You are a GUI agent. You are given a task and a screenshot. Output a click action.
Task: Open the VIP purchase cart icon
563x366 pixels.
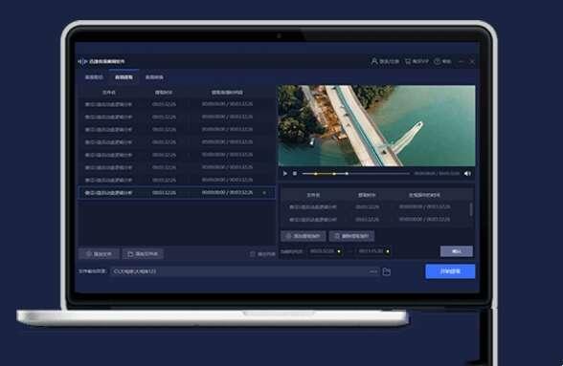click(x=408, y=61)
